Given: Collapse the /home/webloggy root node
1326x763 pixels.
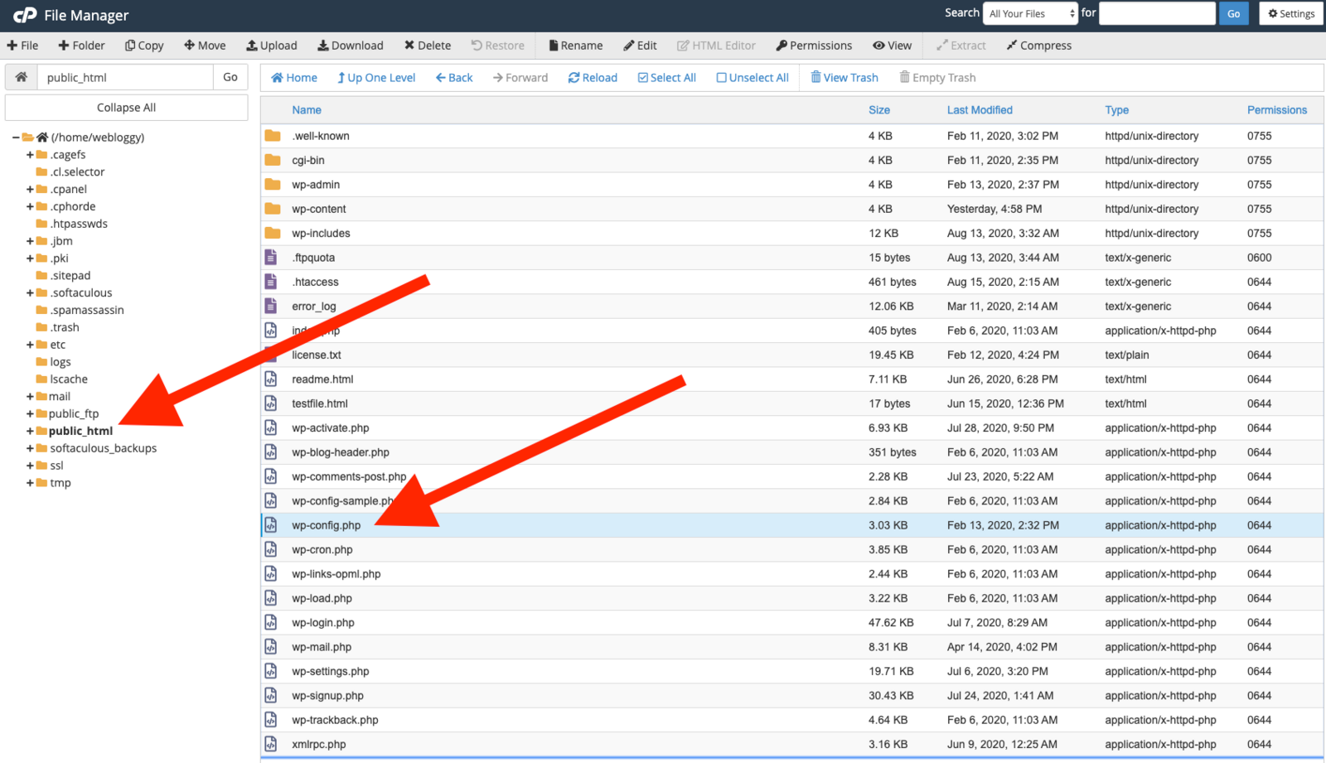Looking at the screenshot, I should (x=16, y=138).
